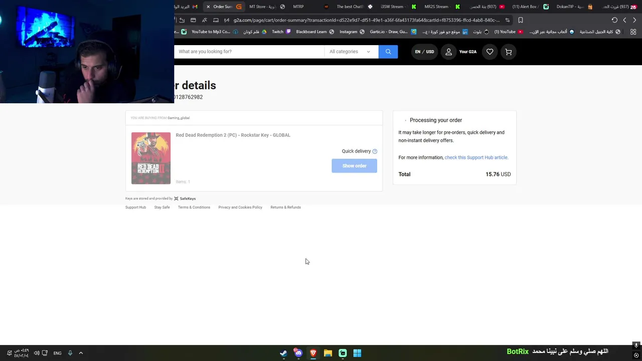Screen dimensions: 642x361
Task: Open the shopping cart icon
Action: point(509,52)
